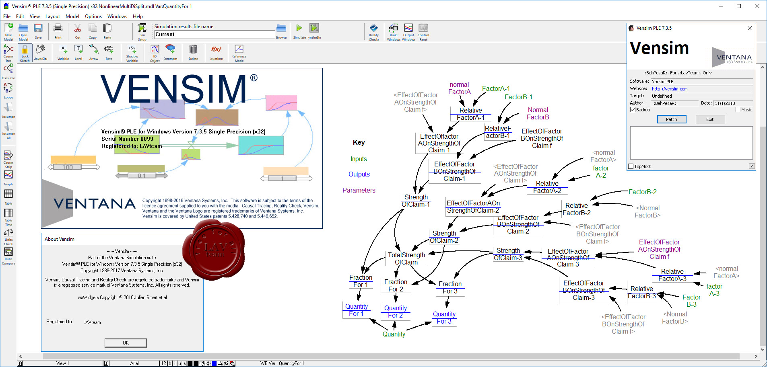
Task: Open the Equations f(x) tool
Action: (216, 53)
